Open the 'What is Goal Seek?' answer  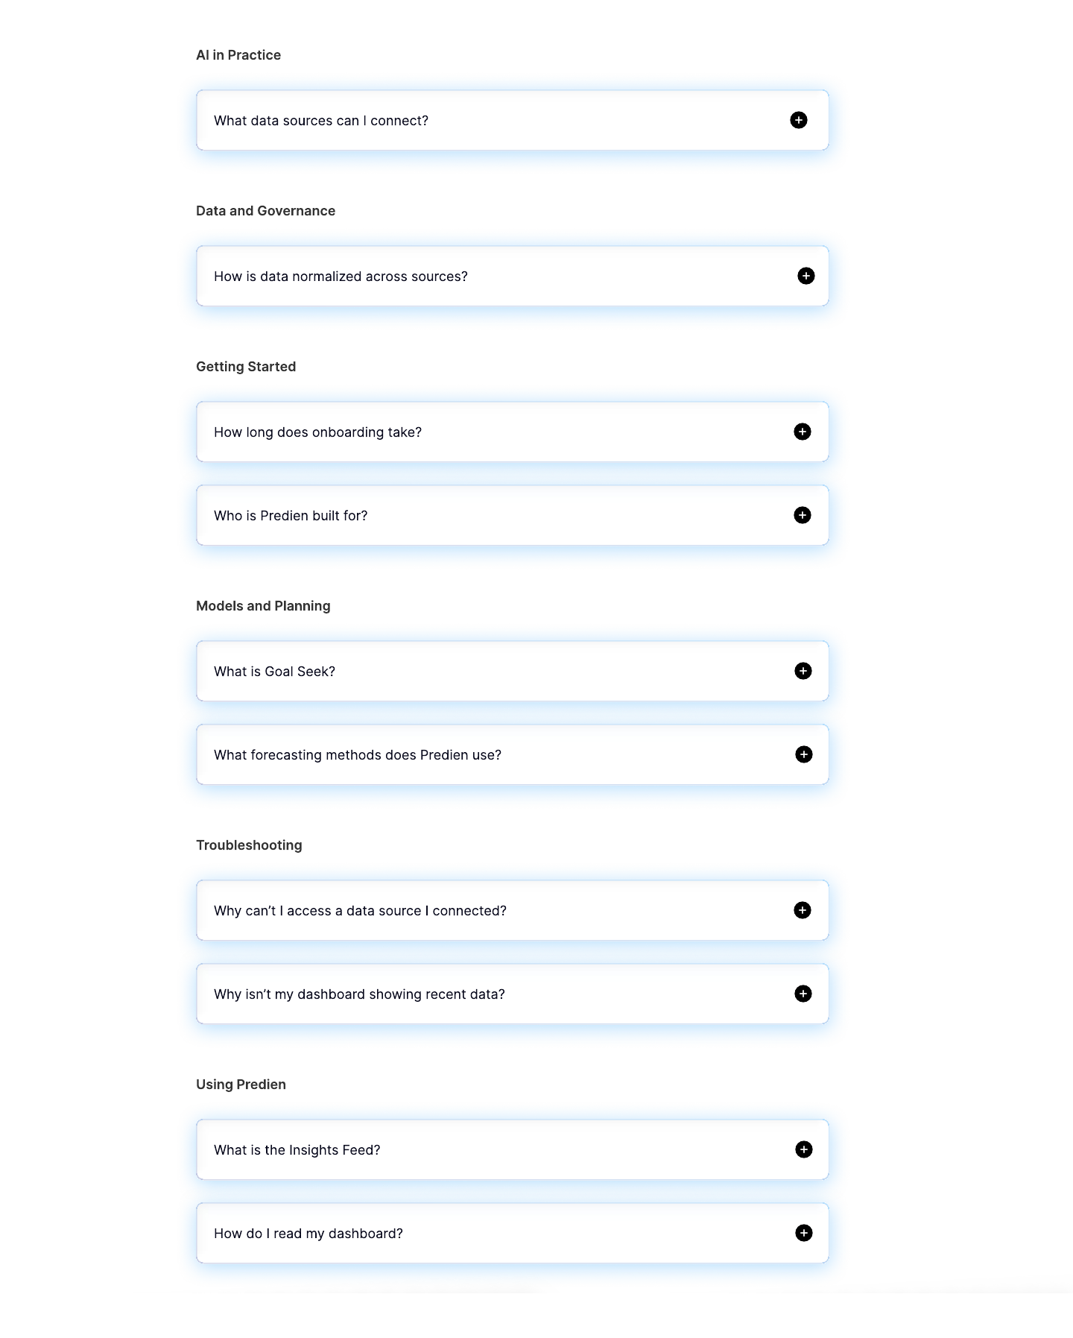(513, 671)
